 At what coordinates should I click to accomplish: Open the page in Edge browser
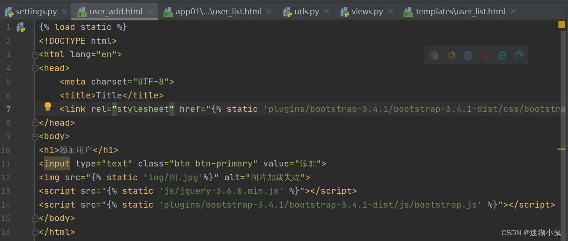(519, 55)
